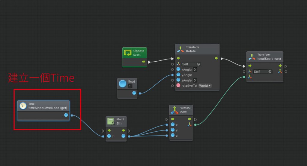Click the Transform Rotate node icon
This screenshot has height=166, width=307.
coord(180,49)
